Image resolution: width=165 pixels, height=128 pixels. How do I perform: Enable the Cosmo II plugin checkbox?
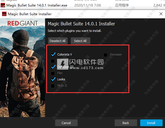(53, 61)
